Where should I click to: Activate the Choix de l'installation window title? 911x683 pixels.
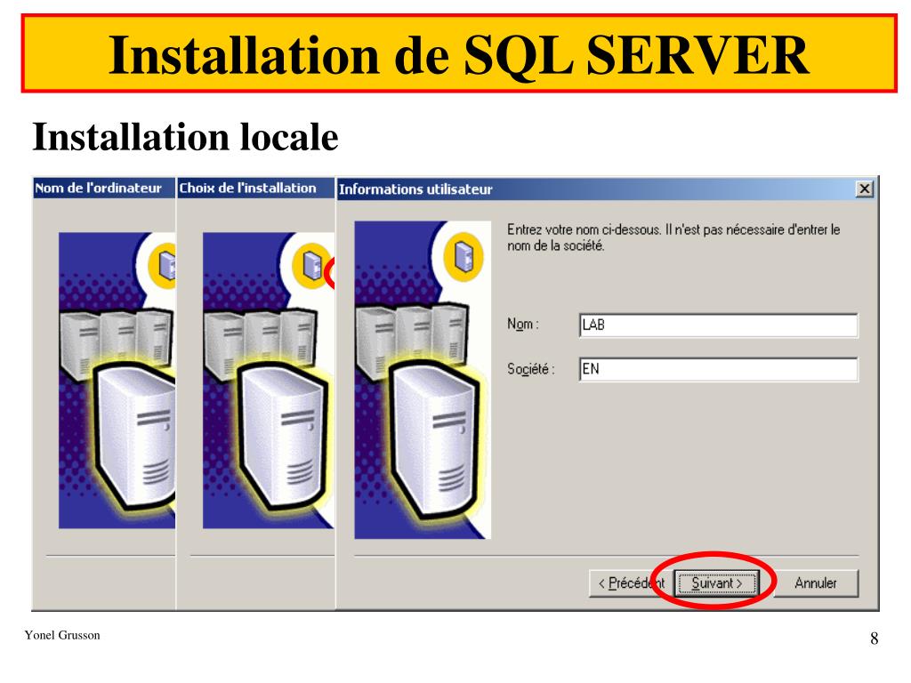pyautogui.click(x=248, y=188)
